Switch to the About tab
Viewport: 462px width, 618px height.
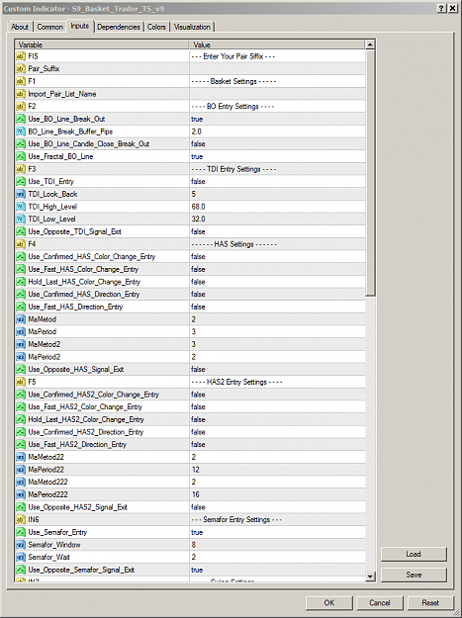pos(20,27)
